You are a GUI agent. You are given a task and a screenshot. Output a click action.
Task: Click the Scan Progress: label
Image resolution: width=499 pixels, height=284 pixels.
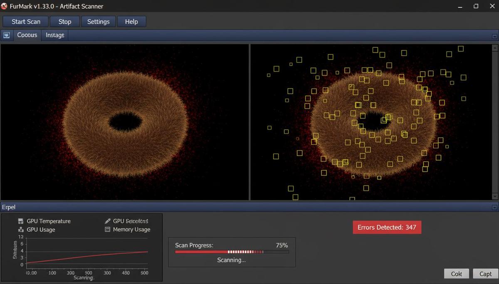click(x=194, y=245)
